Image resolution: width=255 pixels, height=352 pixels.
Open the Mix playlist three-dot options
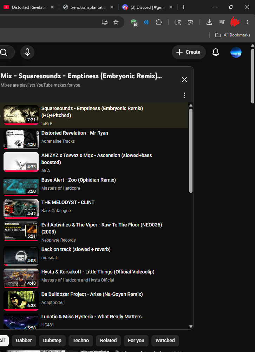(x=184, y=95)
